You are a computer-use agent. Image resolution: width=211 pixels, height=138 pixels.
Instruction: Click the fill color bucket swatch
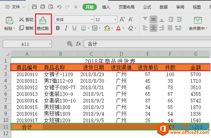(106, 28)
